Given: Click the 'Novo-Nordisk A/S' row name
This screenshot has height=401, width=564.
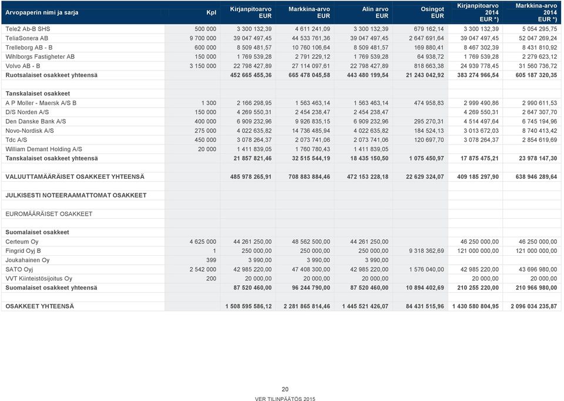Looking at the screenshot, I should [29, 131].
